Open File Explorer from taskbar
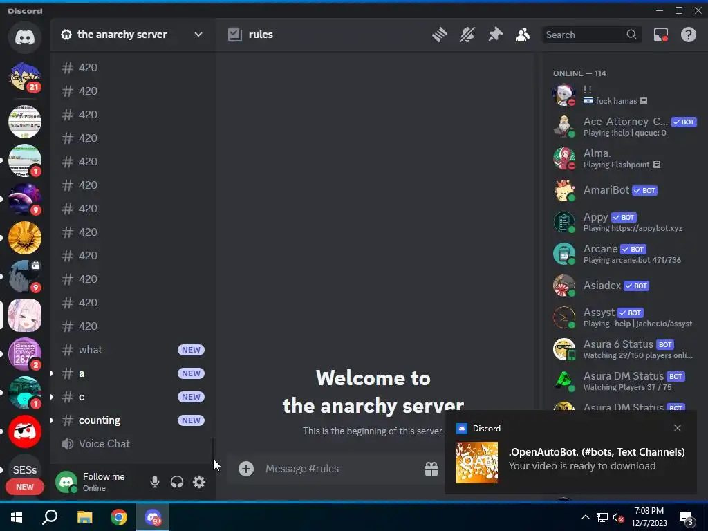708x531 pixels. click(x=84, y=517)
